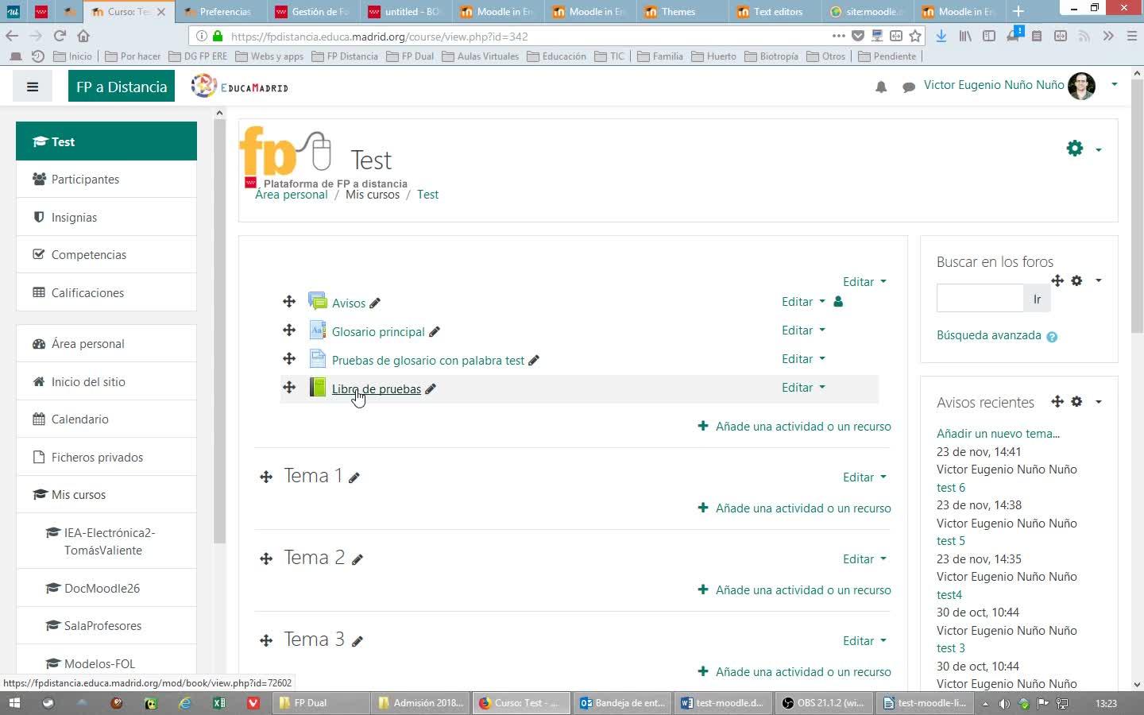Screen dimensions: 1144x715
Task: Open the messages speech bubble icon
Action: click(x=909, y=87)
